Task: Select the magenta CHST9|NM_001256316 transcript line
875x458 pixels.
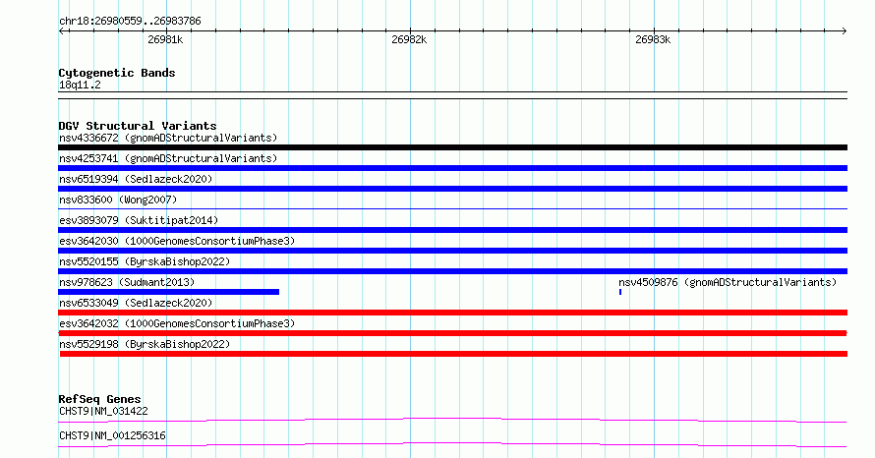Action: tap(452, 444)
